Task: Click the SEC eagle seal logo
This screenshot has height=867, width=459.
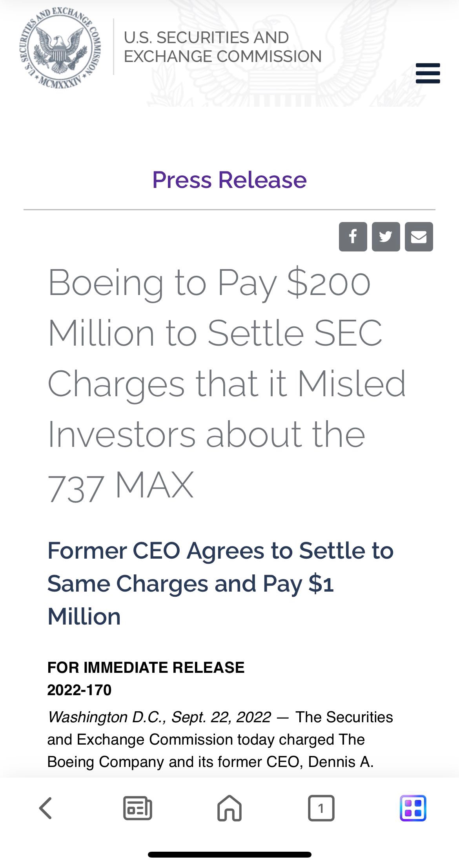Action: pos(60,48)
